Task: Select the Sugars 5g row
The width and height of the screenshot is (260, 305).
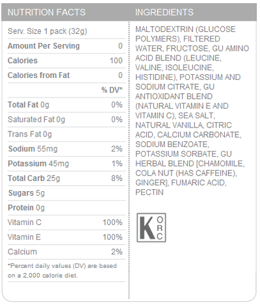Action: (67, 193)
